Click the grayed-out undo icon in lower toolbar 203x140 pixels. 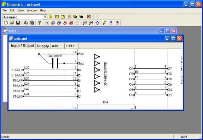(77, 23)
